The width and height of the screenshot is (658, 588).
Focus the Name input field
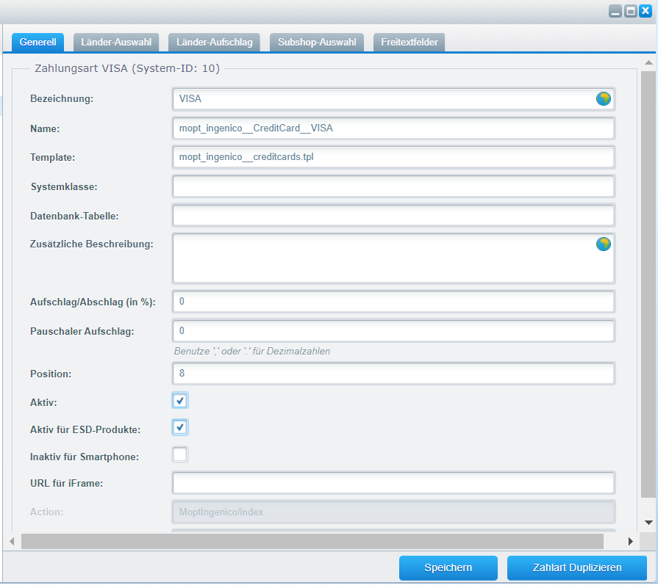pyautogui.click(x=393, y=128)
